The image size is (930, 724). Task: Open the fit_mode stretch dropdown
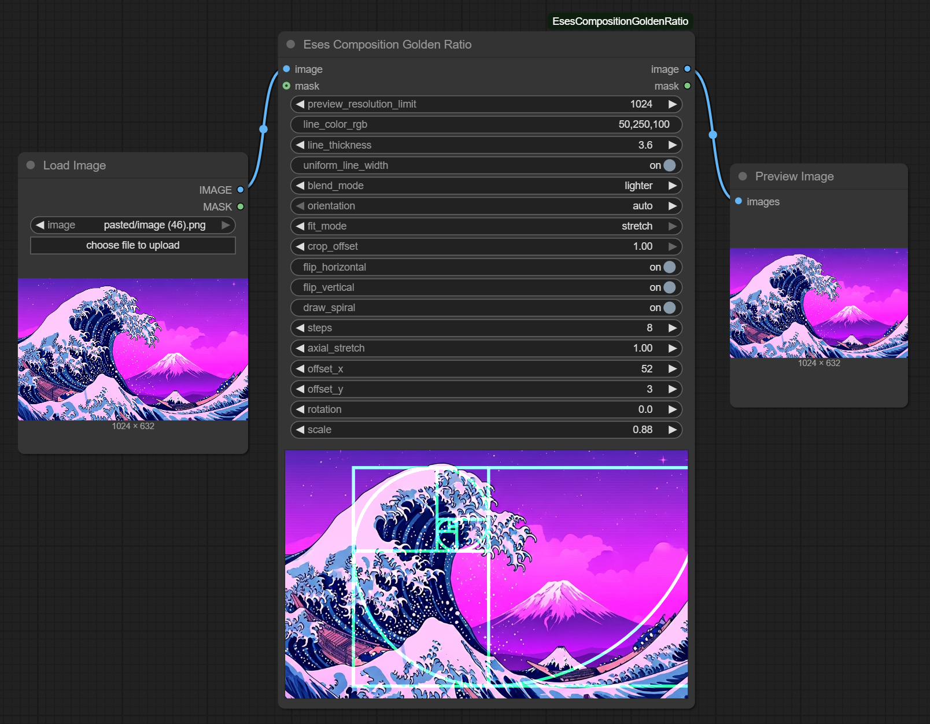point(486,226)
